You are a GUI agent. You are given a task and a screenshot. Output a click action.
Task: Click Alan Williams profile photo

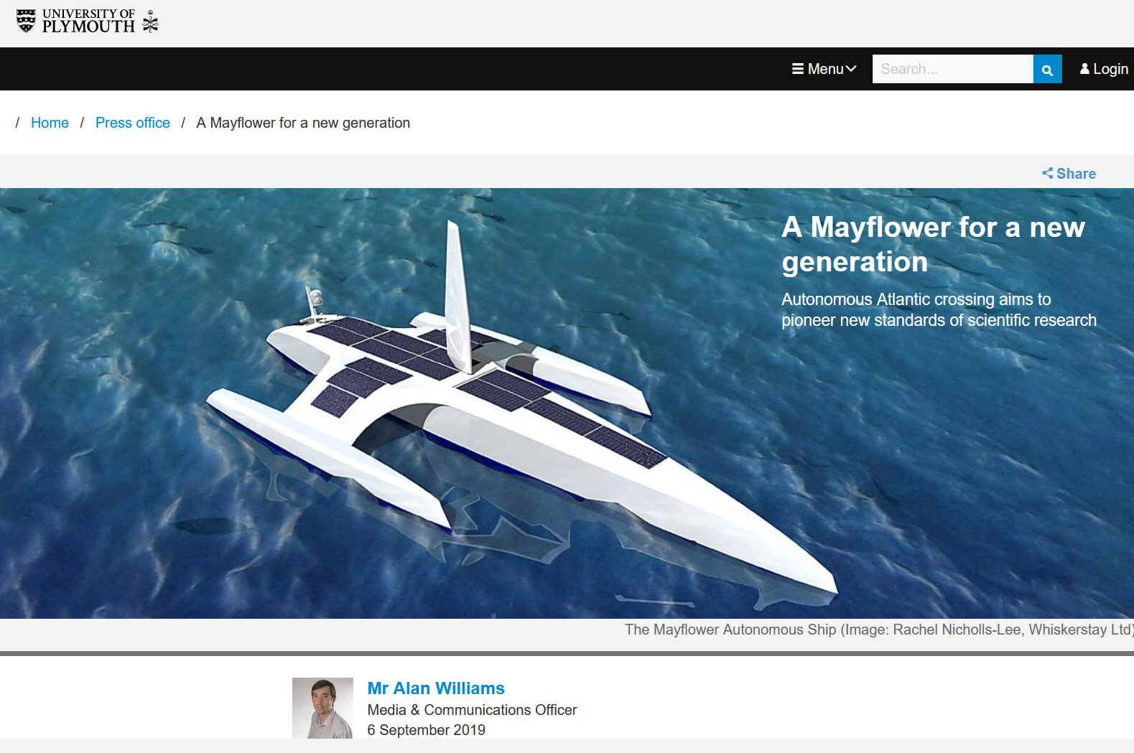(x=322, y=708)
